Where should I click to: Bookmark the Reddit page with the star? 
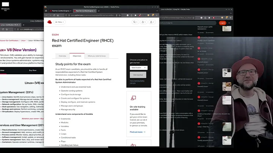193,18
